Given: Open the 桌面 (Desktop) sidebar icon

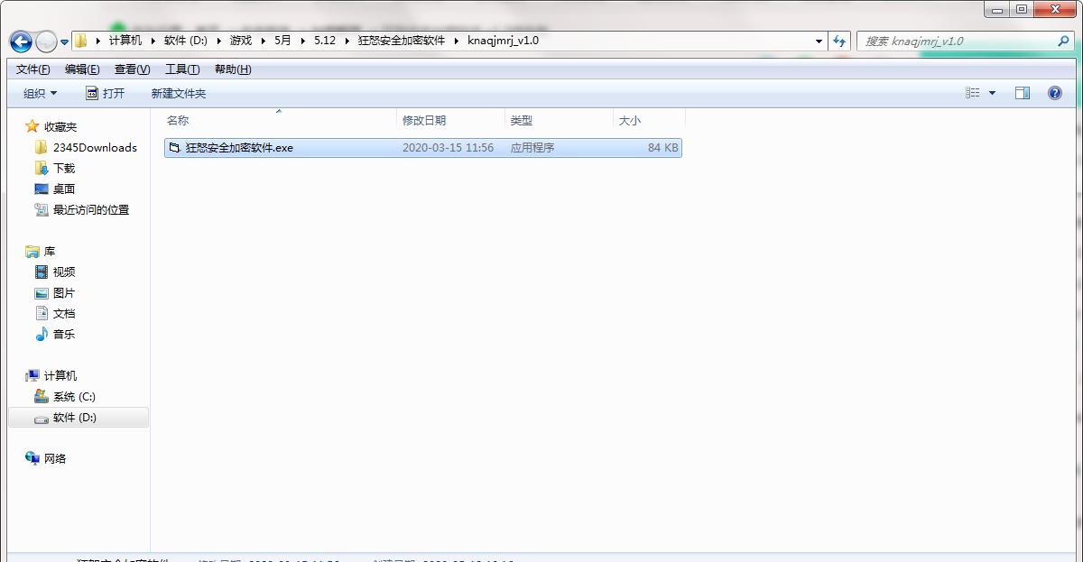Looking at the screenshot, I should click(42, 189).
